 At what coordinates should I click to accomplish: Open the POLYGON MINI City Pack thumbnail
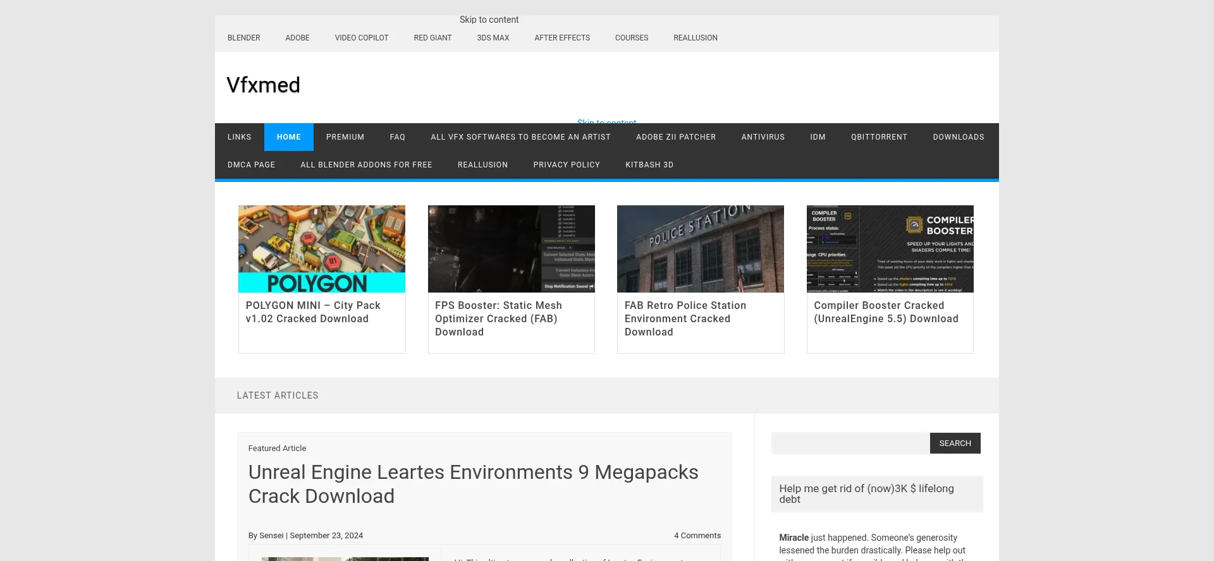tap(321, 248)
